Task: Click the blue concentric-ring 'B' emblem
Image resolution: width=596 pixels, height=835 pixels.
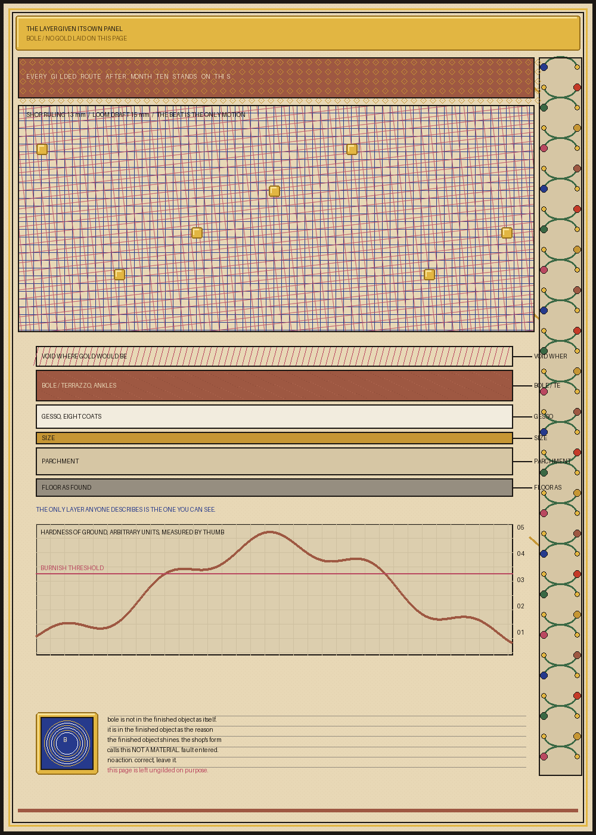Action: click(x=67, y=743)
